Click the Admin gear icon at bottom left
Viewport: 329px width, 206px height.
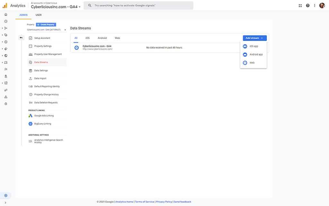[x=6, y=195]
